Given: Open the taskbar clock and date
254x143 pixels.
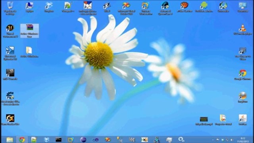Looking at the screenshot, I should pyautogui.click(x=243, y=140).
